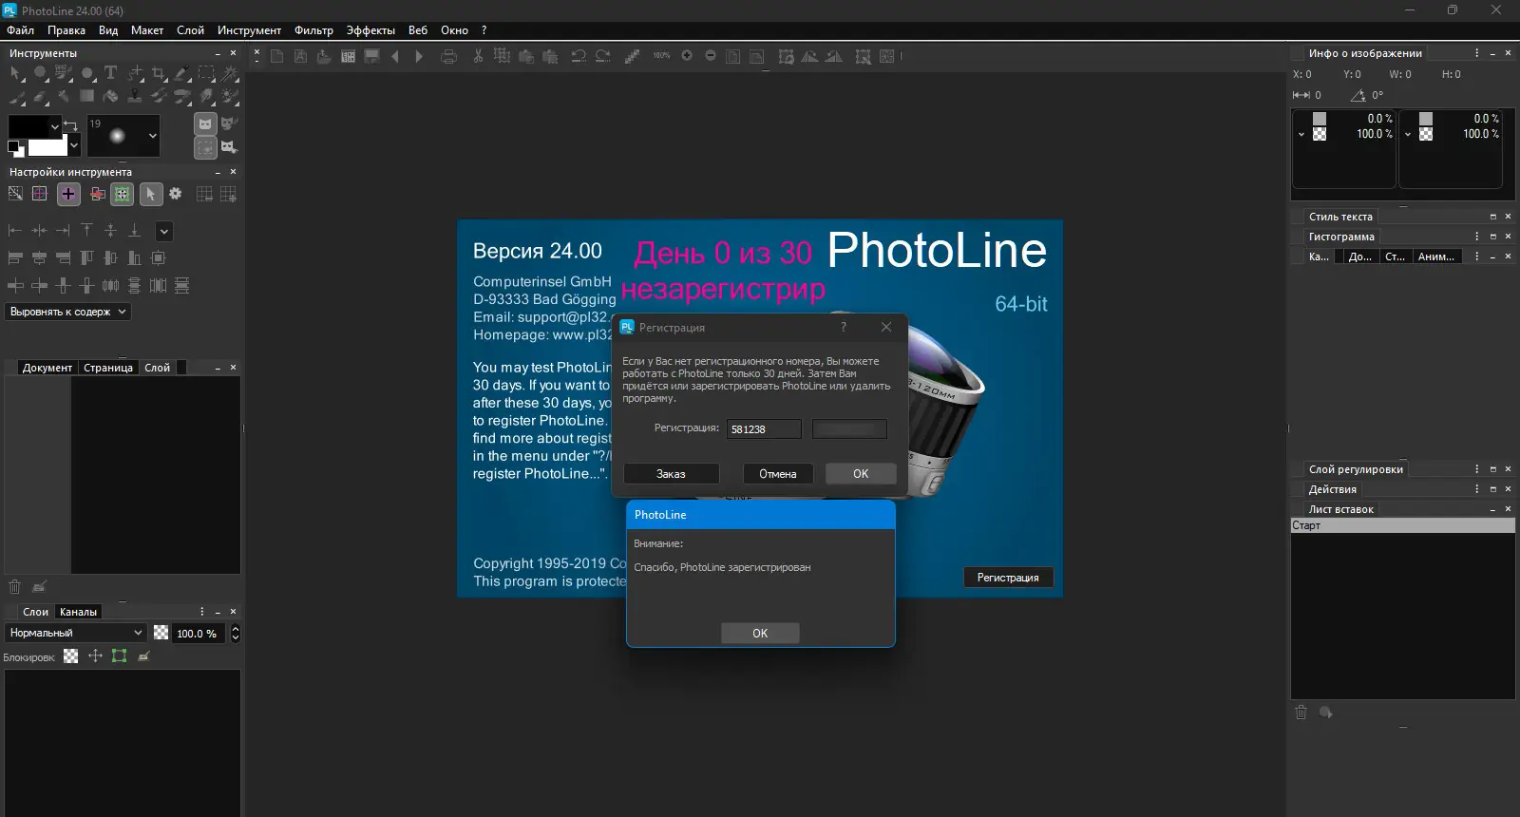Screen dimensions: 1520x817
Task: Toggle the cat mask mode button
Action: pos(205,123)
